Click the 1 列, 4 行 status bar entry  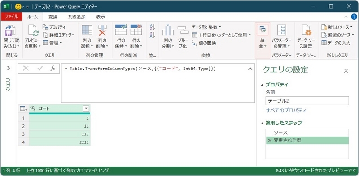[x=12, y=171]
